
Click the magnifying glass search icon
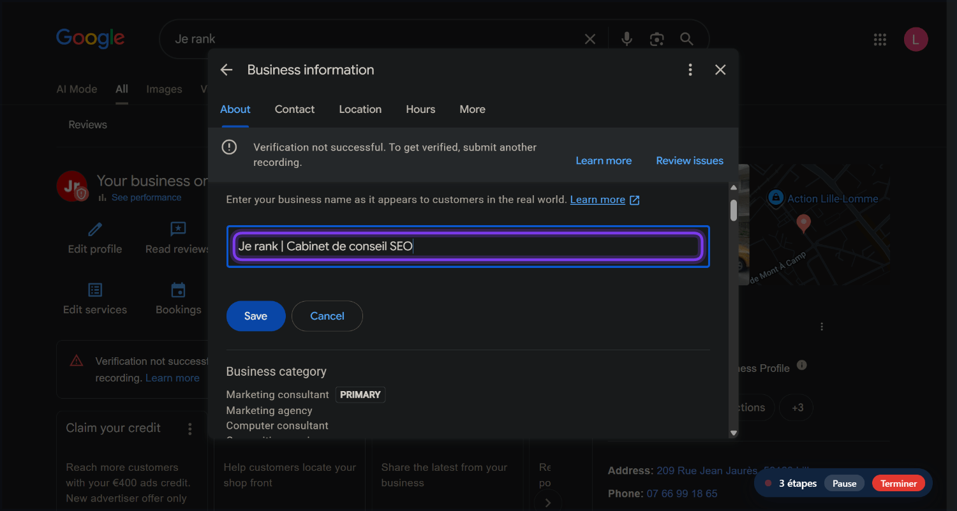pyautogui.click(x=686, y=40)
